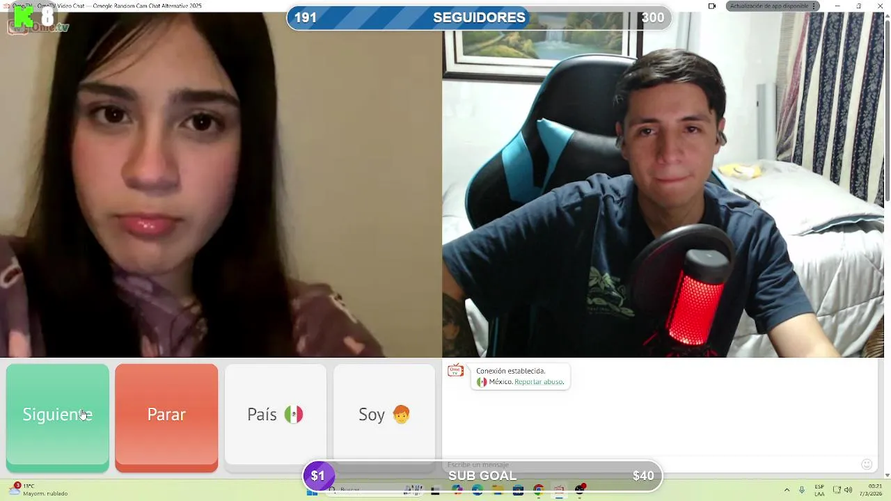Open the three-dot menu beside update notice

[x=814, y=6]
